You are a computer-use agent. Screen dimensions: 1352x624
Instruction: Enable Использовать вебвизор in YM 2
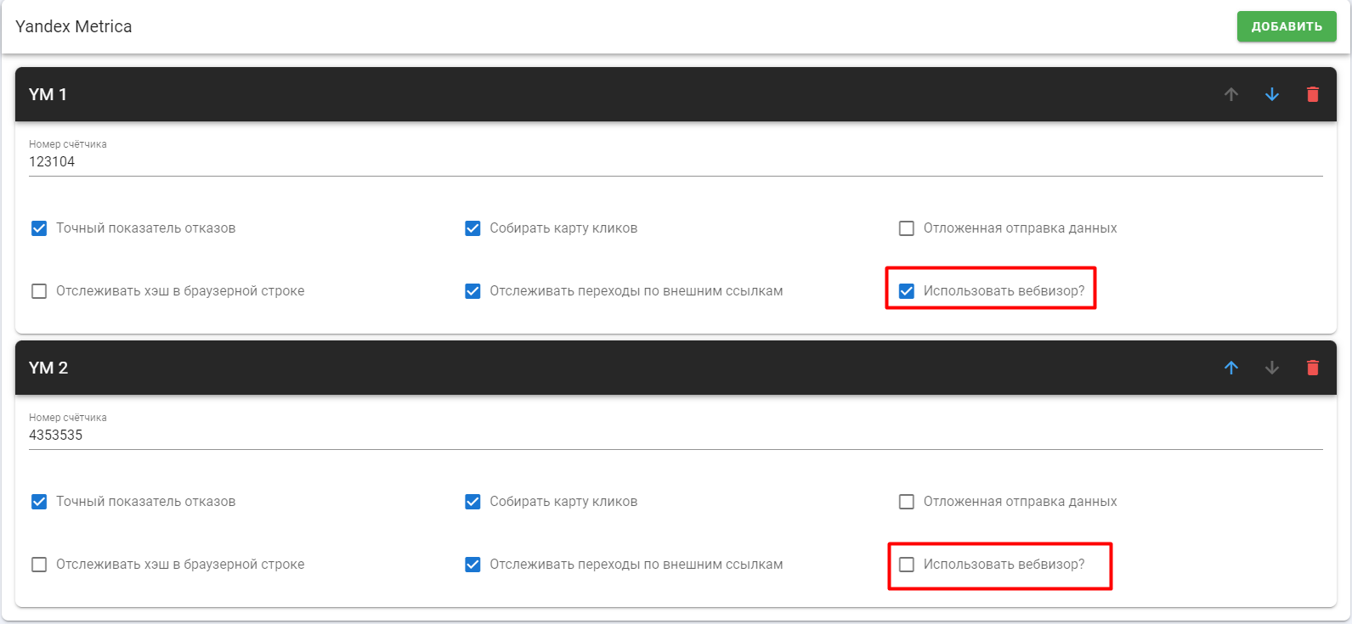pyautogui.click(x=907, y=565)
